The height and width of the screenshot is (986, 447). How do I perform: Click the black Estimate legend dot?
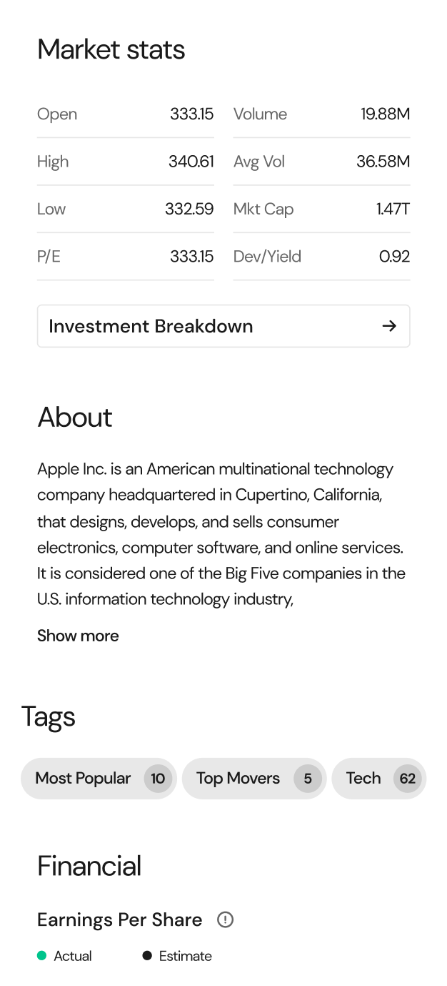[x=147, y=956]
